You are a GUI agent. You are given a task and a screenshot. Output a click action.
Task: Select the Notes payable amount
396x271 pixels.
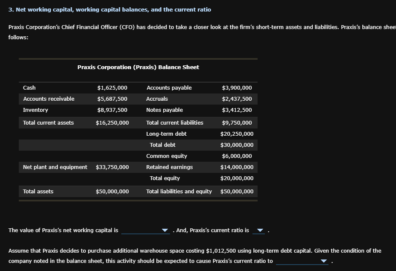(x=236, y=110)
